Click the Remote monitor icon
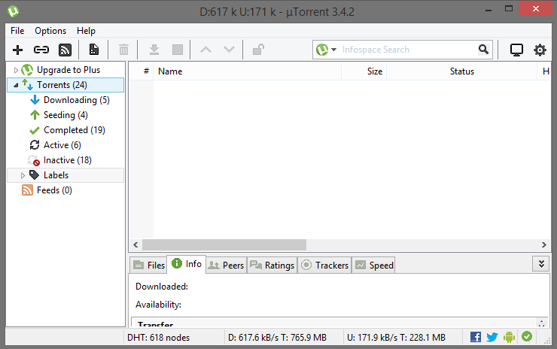The height and width of the screenshot is (349, 557). pos(516,50)
